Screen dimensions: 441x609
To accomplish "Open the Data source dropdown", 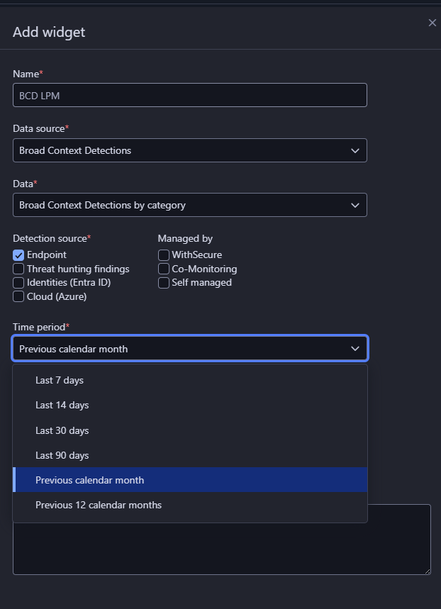I will tap(189, 150).
